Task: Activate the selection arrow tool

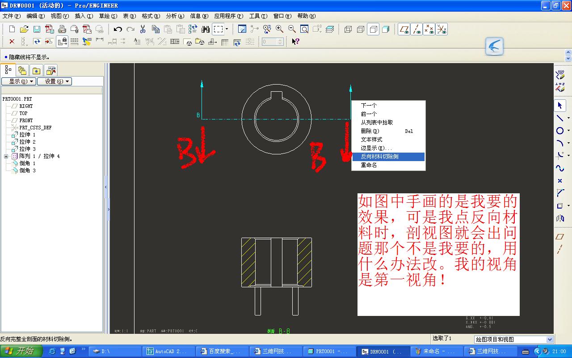Action: (560, 106)
